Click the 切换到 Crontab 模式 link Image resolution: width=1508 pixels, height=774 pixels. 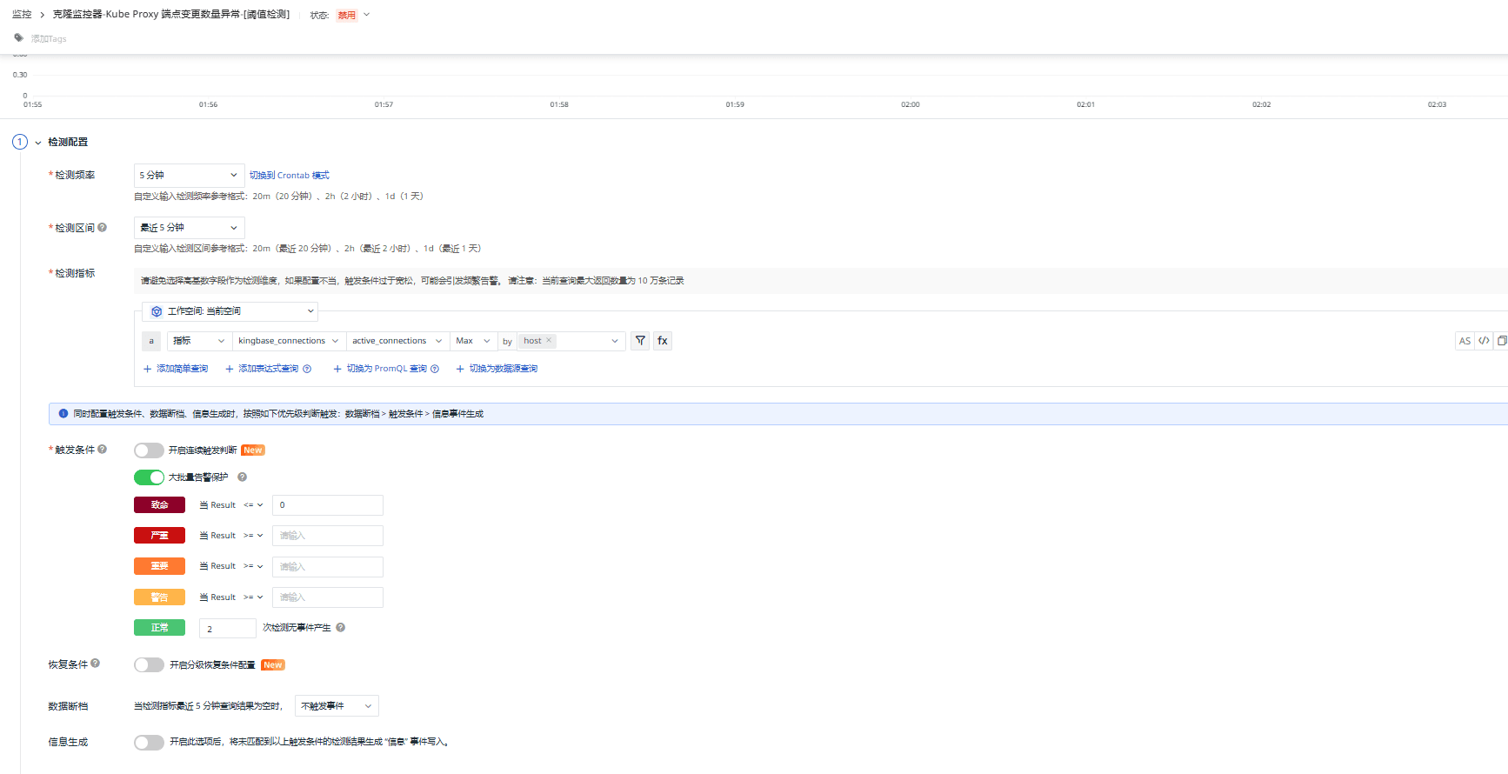point(290,176)
